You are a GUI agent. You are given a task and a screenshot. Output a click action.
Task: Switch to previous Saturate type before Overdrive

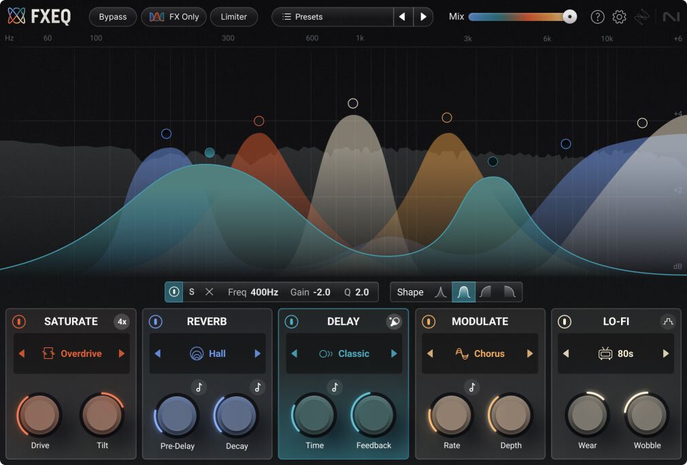[21, 354]
